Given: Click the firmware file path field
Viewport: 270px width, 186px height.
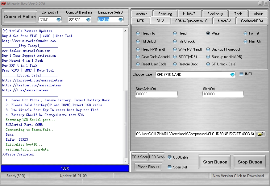Looking at the screenshot, I should [195, 134].
